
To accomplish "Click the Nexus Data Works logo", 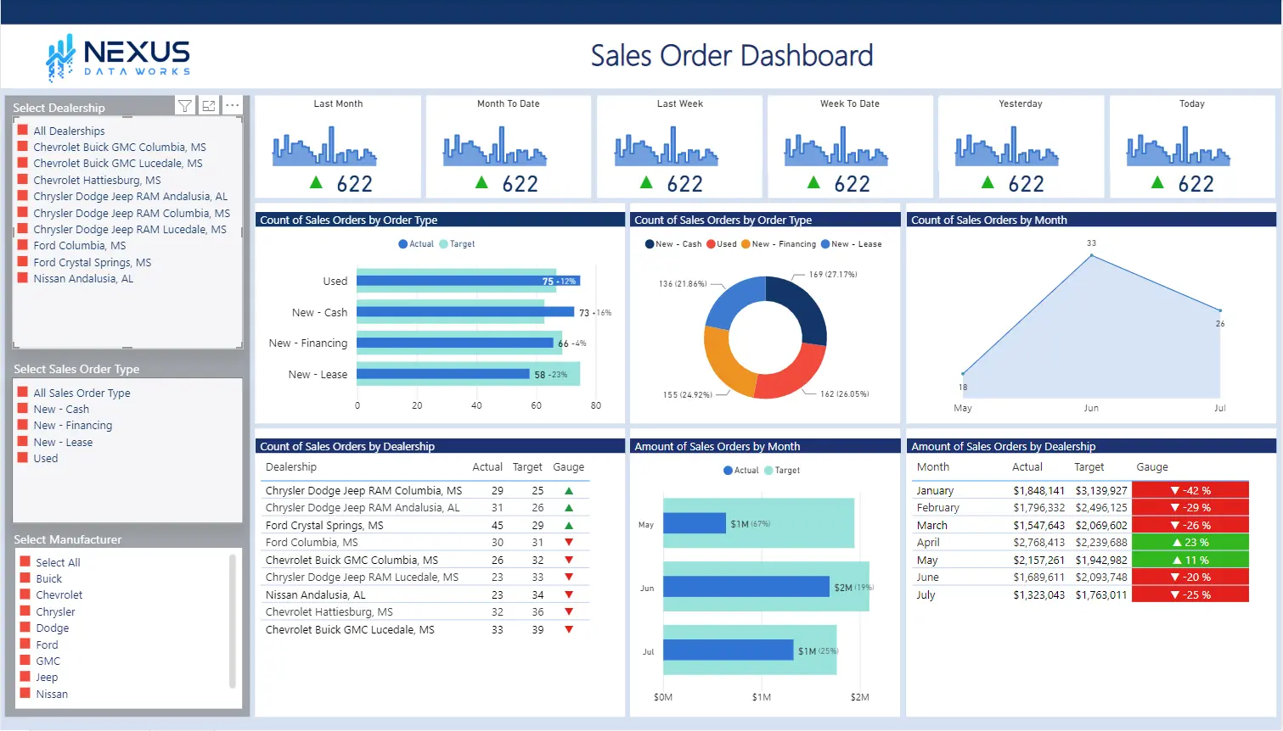I will tap(118, 58).
